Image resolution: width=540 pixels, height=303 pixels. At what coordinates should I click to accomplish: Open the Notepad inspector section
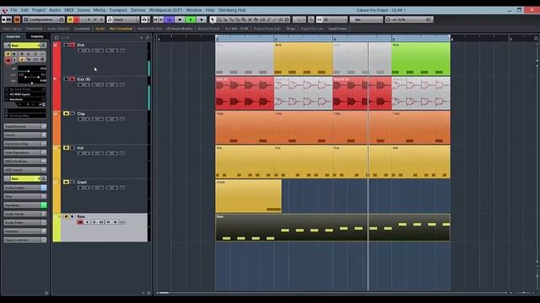[x=24, y=231]
